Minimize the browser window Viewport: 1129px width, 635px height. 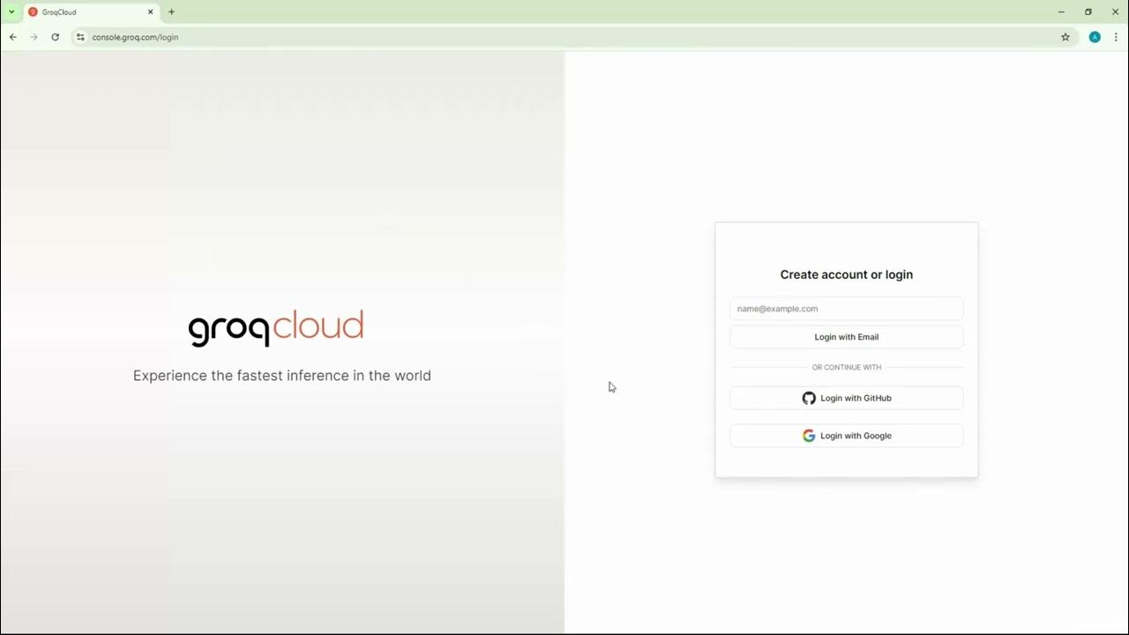click(x=1061, y=12)
